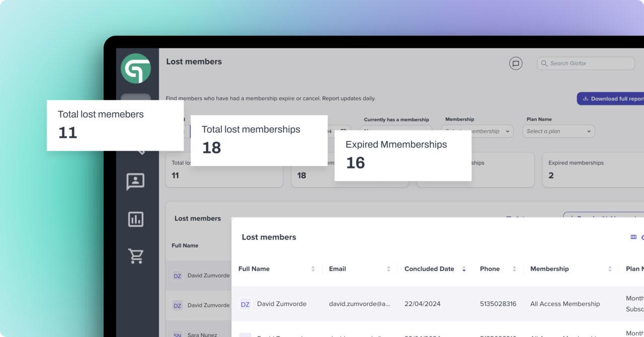This screenshot has height=337, width=644.
Task: Open David Zumvorde's email link
Action: coord(360,304)
